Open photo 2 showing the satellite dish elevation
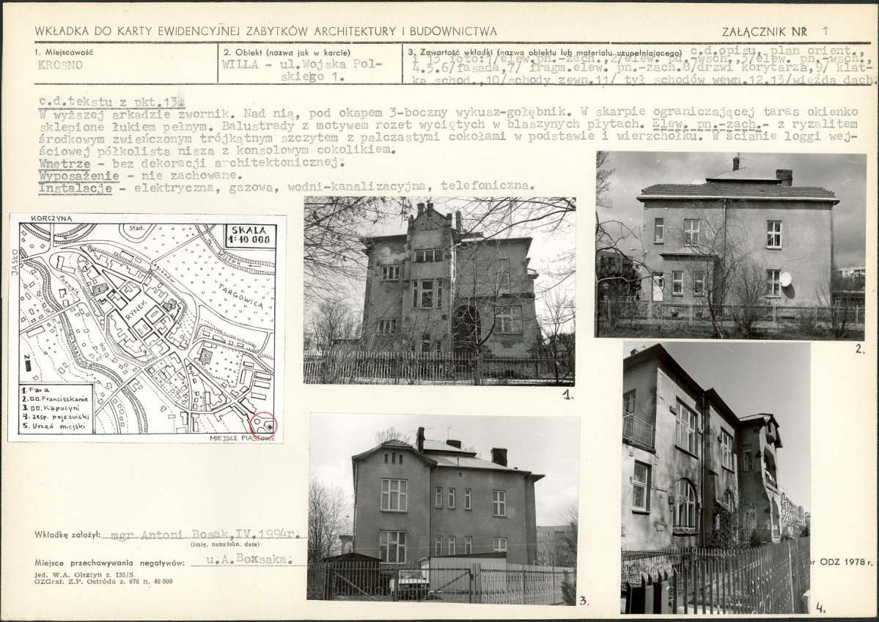879x622 pixels. (x=730, y=245)
